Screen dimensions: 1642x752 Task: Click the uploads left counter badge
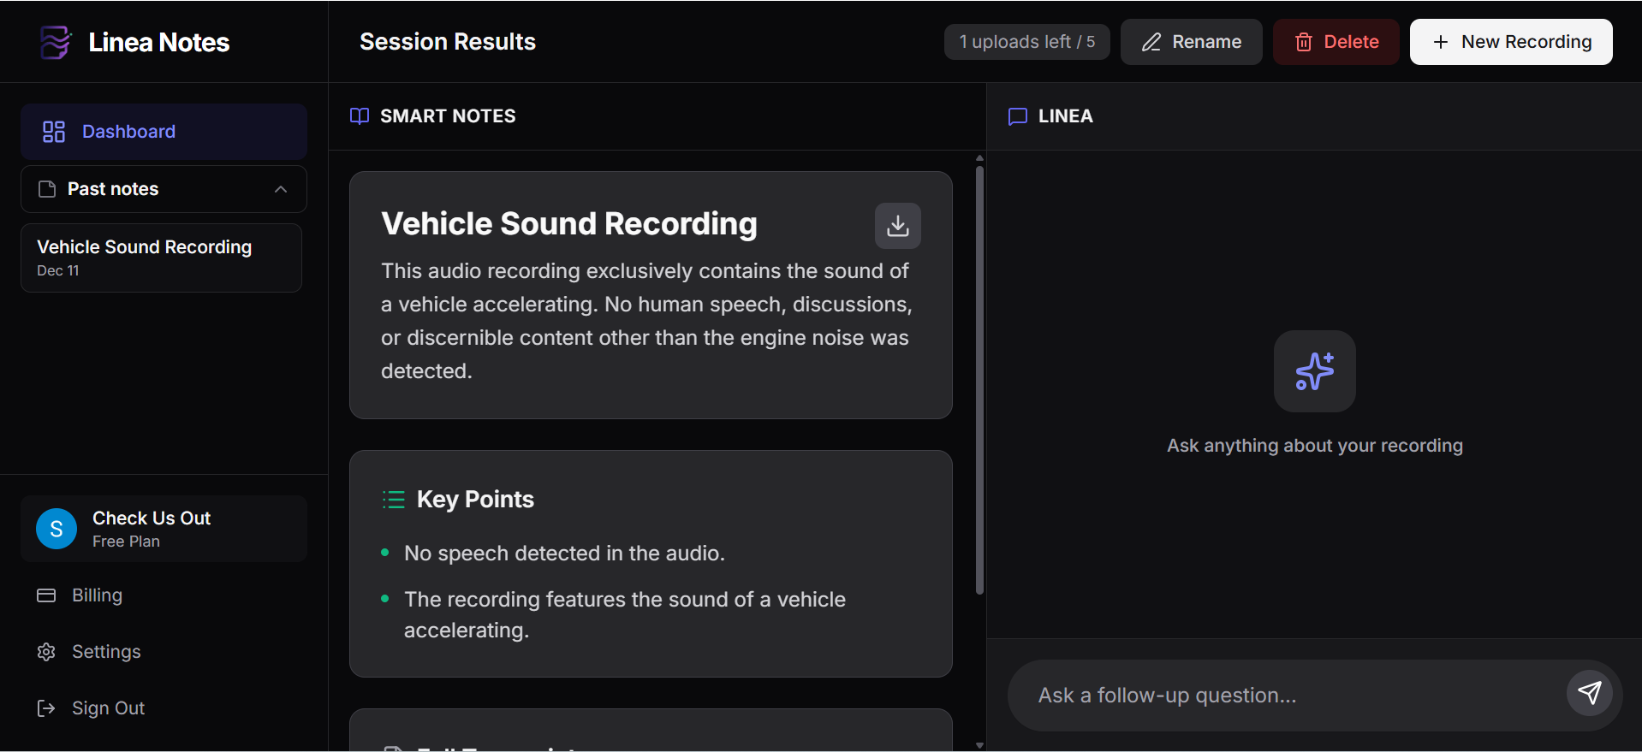tap(1026, 42)
